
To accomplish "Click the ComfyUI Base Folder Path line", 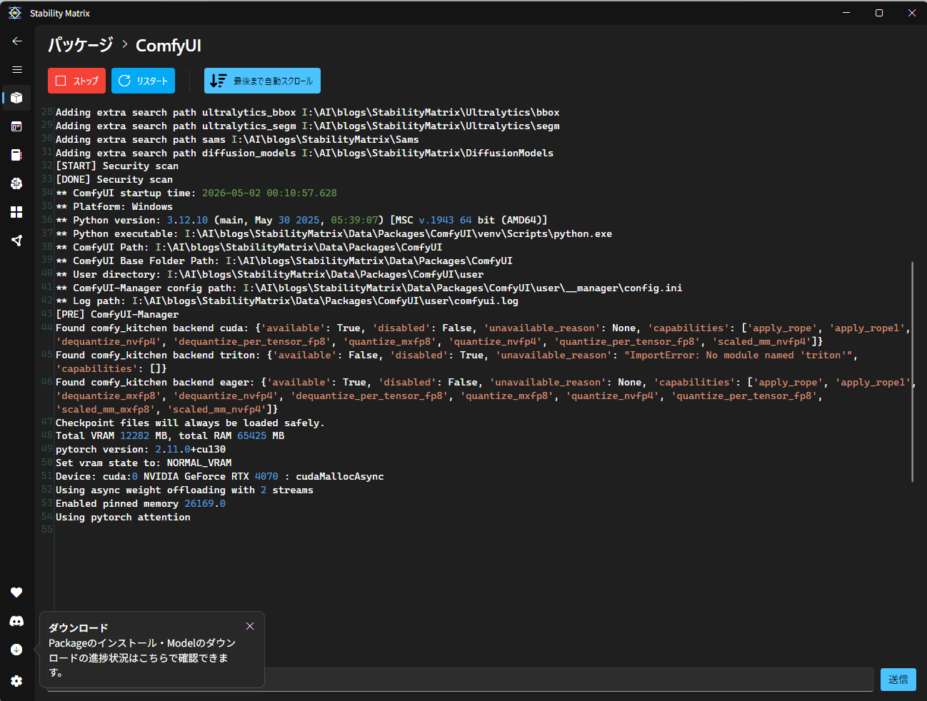I will pyautogui.click(x=284, y=261).
